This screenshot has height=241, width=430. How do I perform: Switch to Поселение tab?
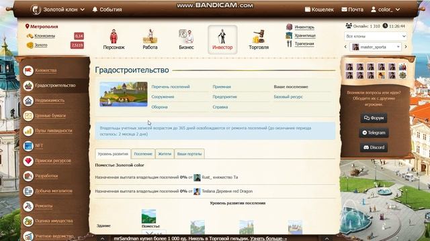(143, 154)
